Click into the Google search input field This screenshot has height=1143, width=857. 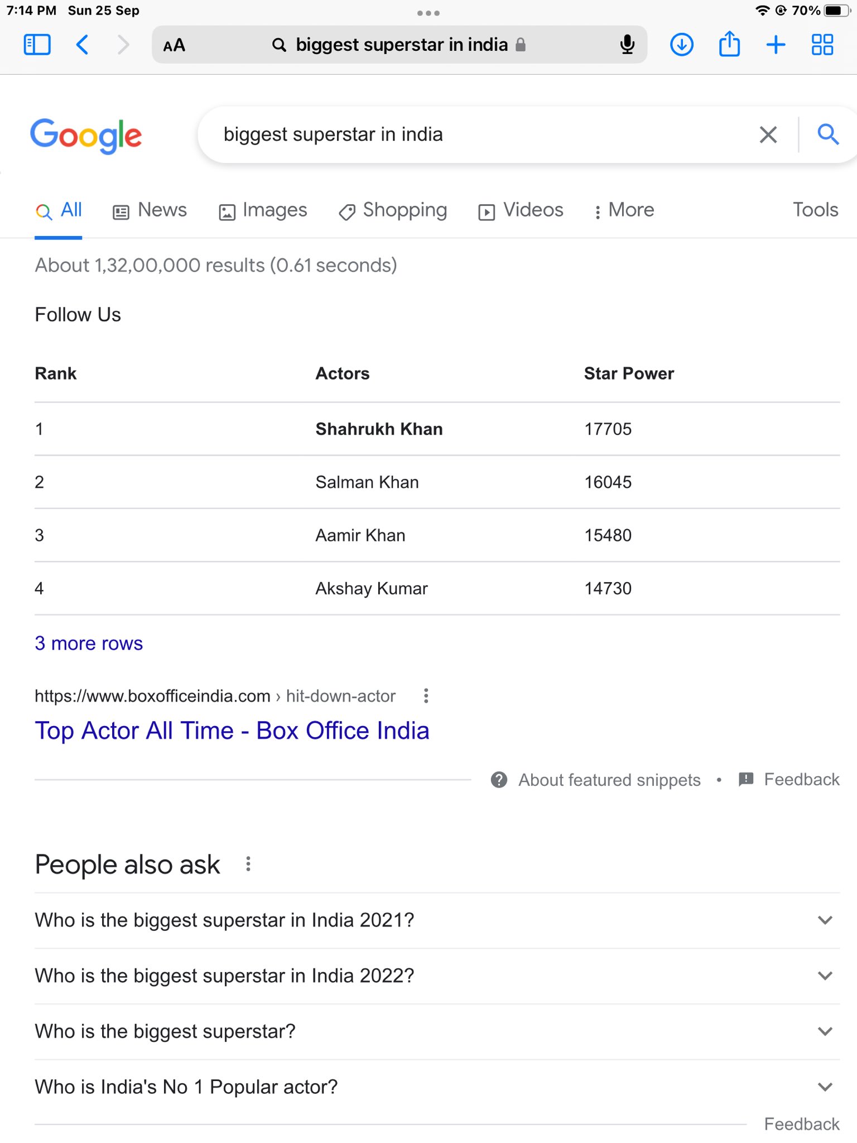pos(485,135)
